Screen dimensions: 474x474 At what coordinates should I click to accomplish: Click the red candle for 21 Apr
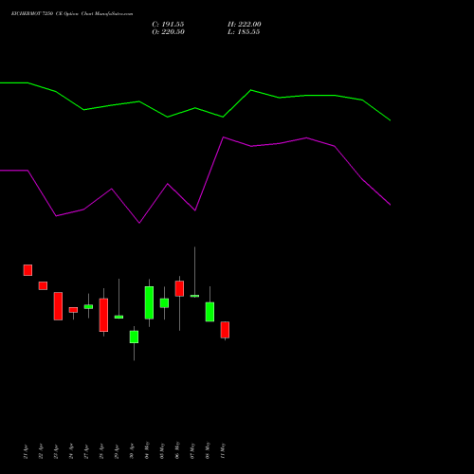tap(27, 270)
